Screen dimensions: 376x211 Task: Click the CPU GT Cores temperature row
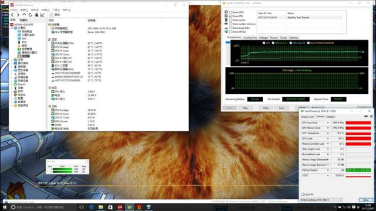77,55
